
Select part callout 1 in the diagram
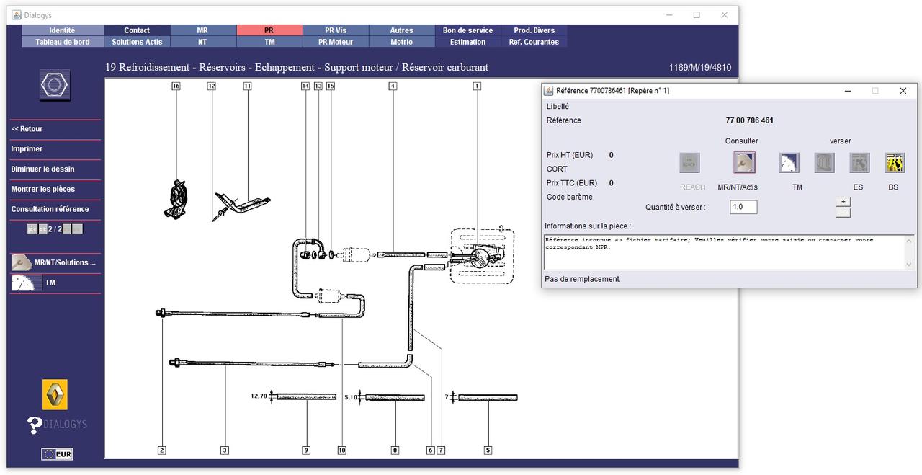click(476, 86)
